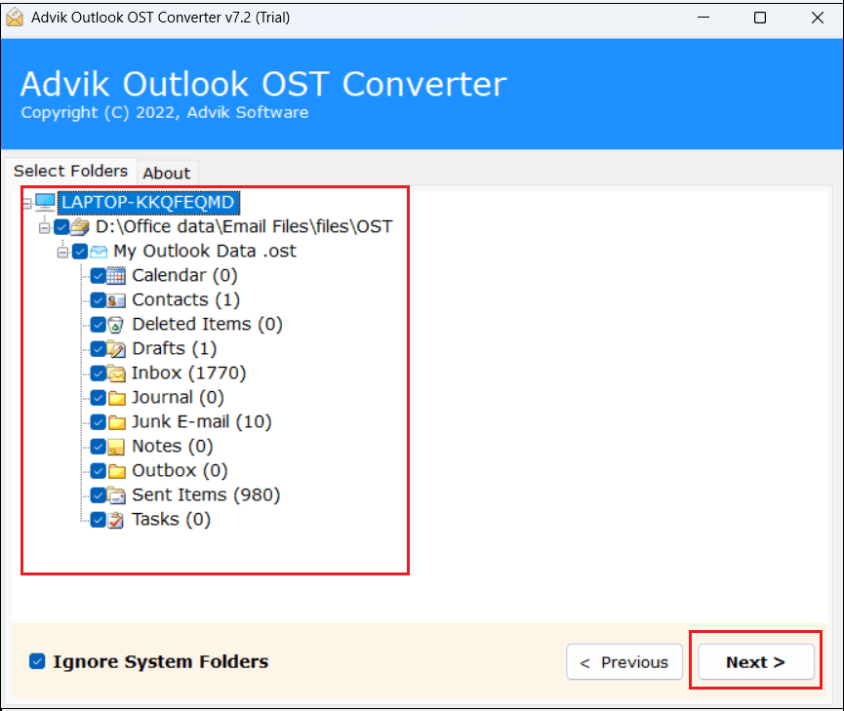The height and width of the screenshot is (711, 844).
Task: Click the Outbox folder icon
Action: pyautogui.click(x=117, y=471)
